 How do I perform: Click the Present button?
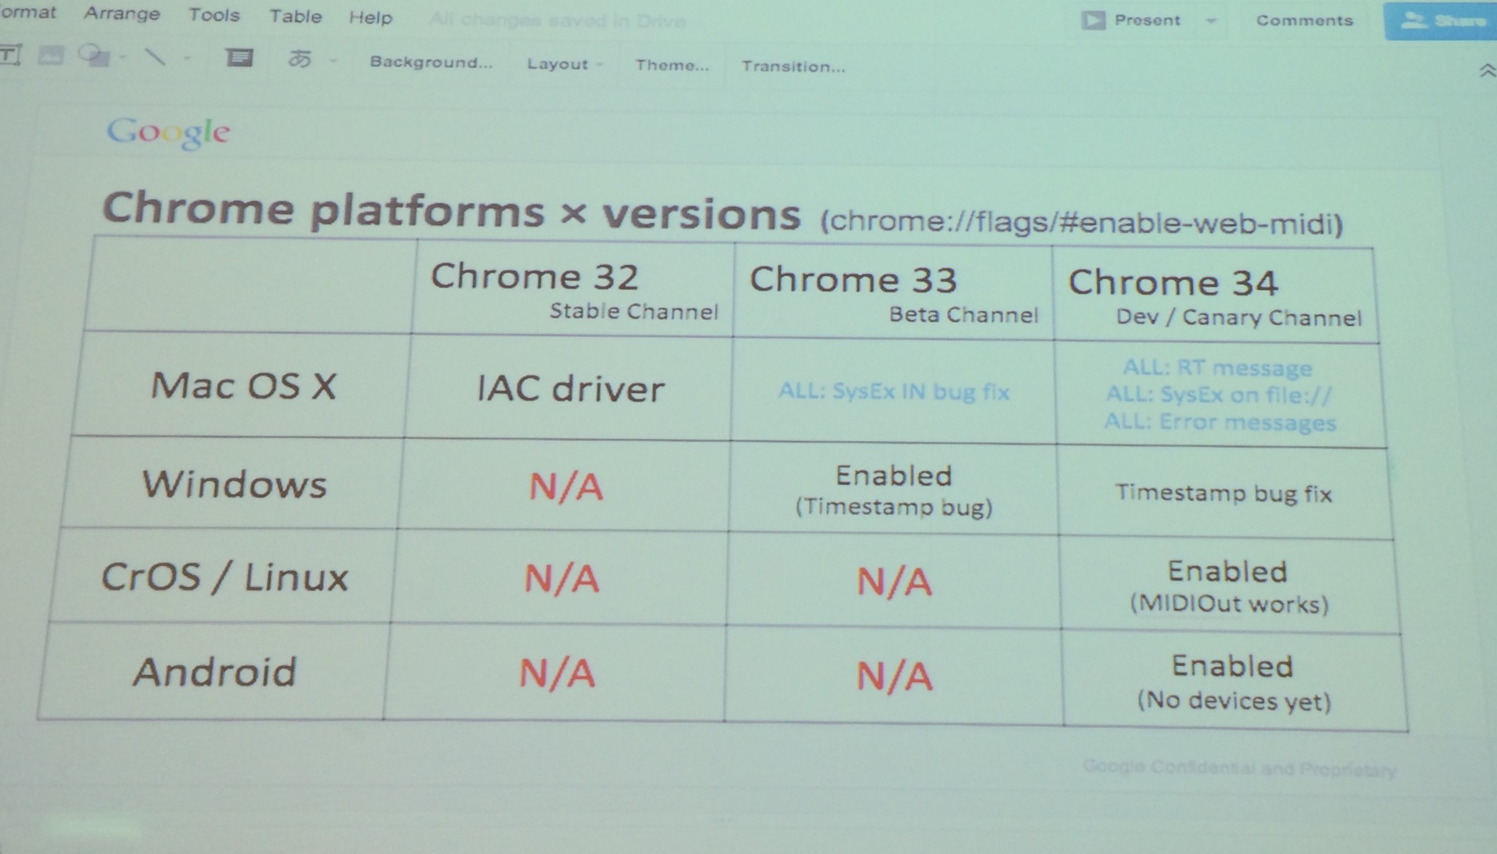pyautogui.click(x=1131, y=20)
